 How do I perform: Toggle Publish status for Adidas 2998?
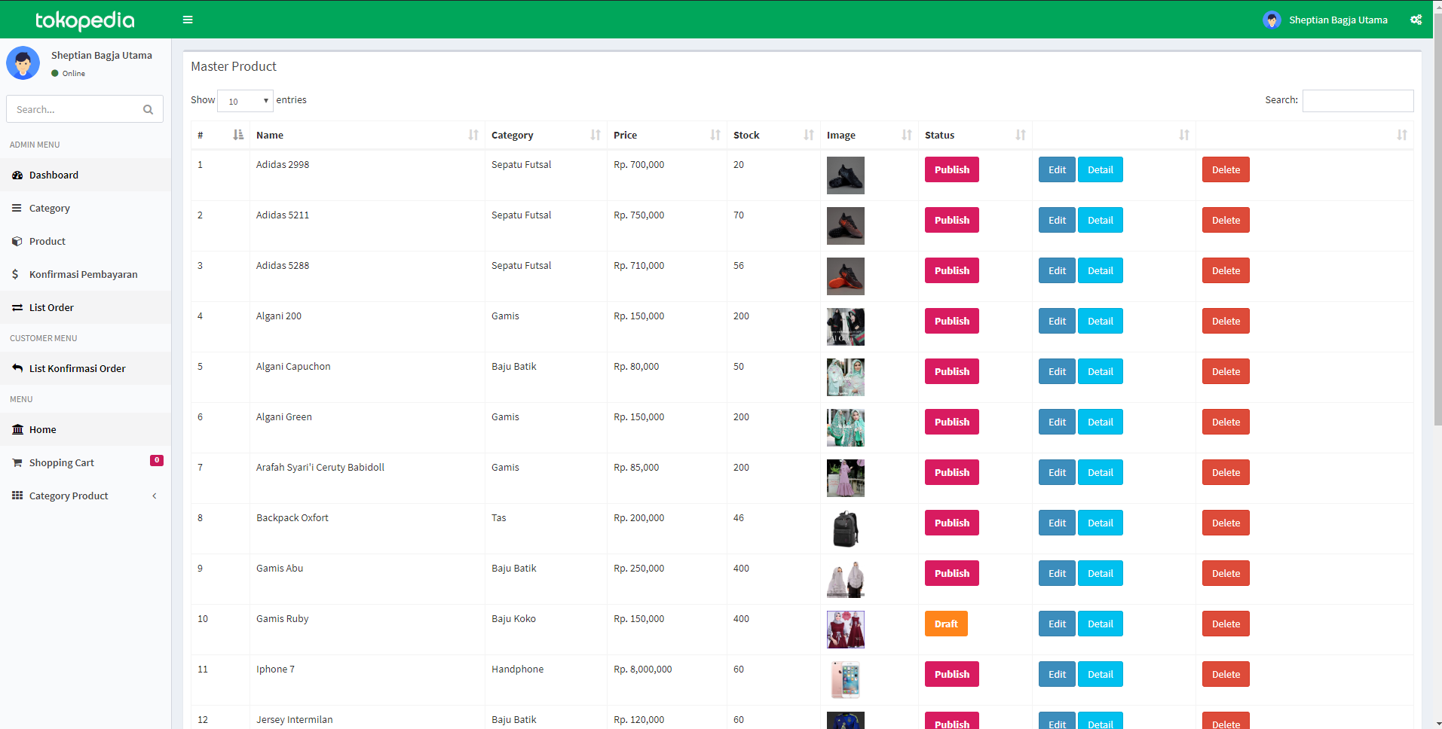951,169
